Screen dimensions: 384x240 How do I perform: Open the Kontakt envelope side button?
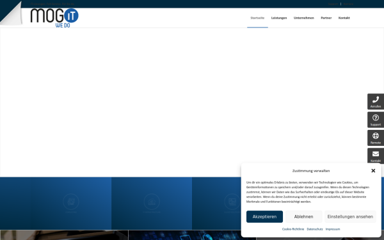[376, 156]
